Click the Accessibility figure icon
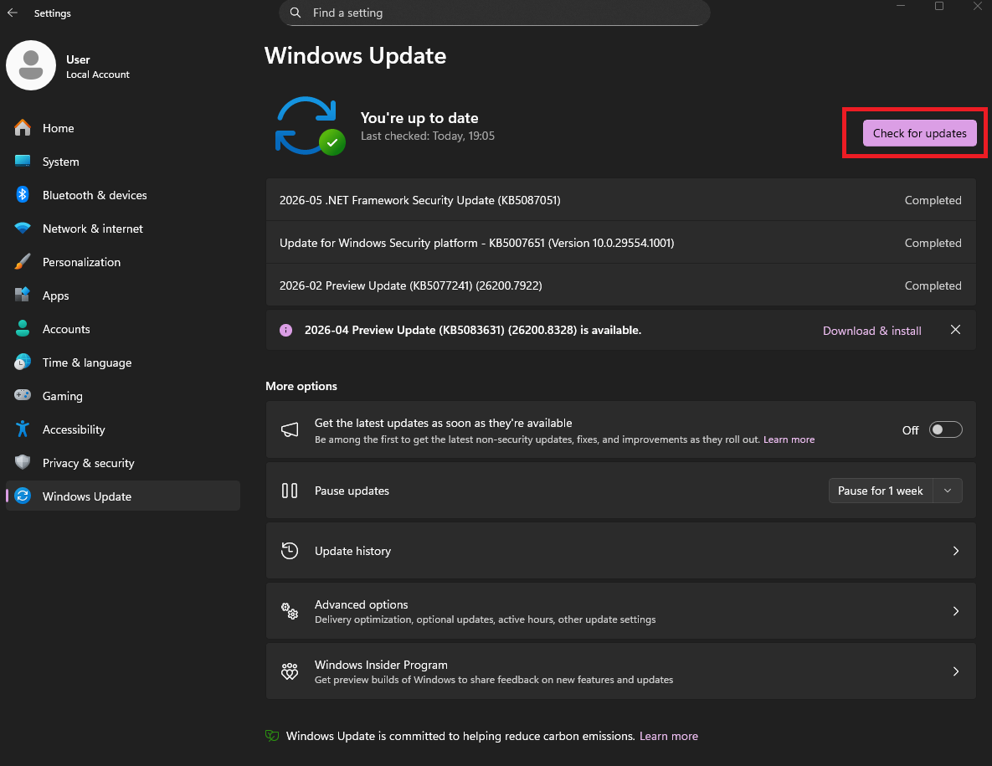 pyautogui.click(x=23, y=429)
